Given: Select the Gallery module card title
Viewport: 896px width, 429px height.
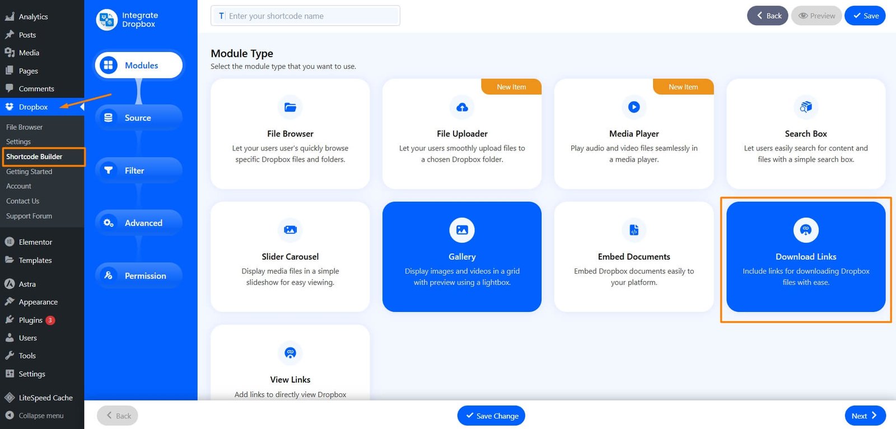Looking at the screenshot, I should 462,257.
